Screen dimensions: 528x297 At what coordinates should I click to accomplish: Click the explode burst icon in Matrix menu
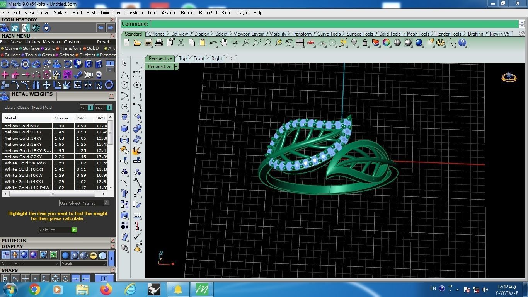point(67,85)
